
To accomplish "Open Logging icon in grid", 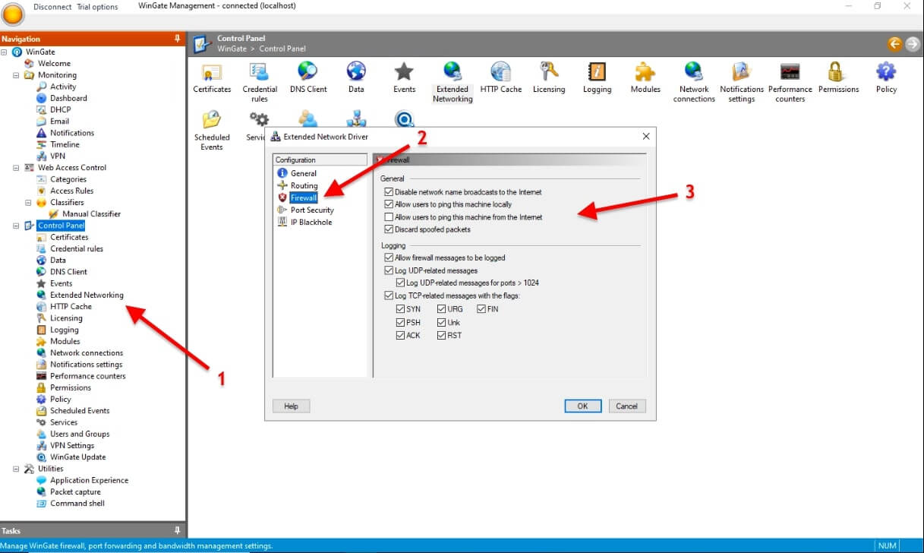I will [597, 77].
